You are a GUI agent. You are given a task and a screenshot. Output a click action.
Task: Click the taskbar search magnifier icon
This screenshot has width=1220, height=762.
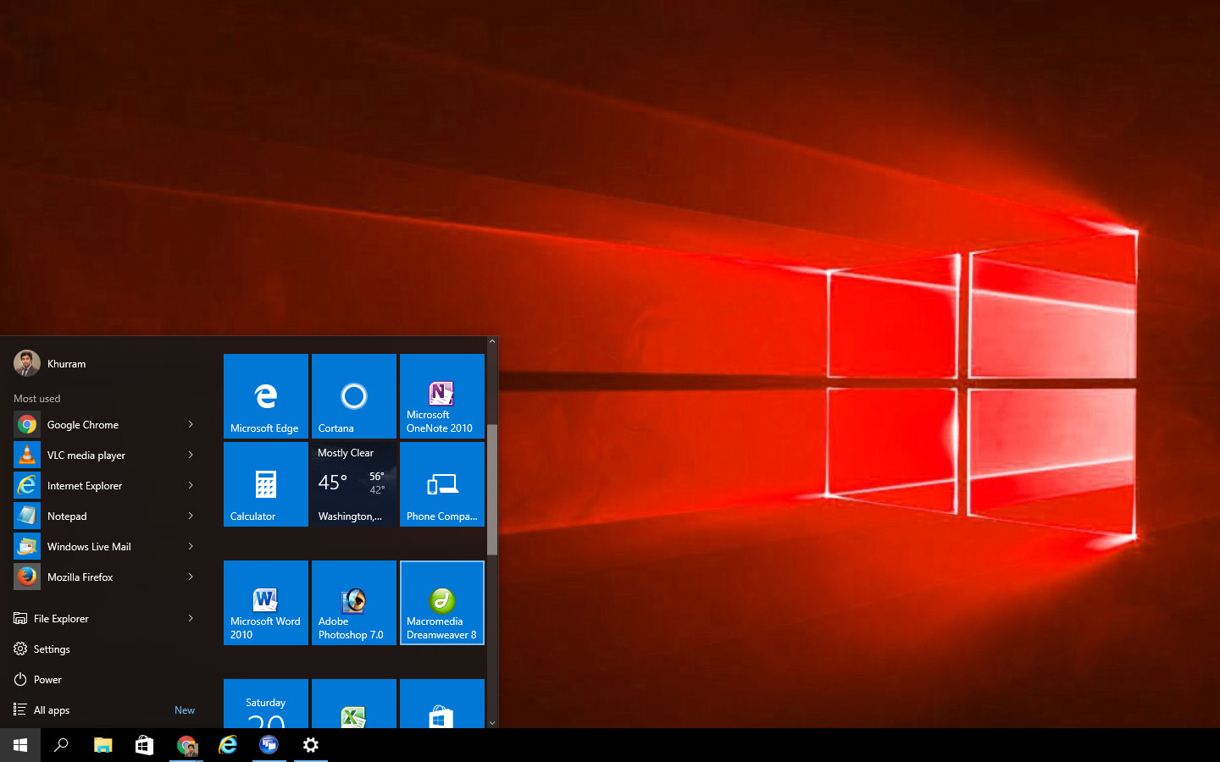61,745
